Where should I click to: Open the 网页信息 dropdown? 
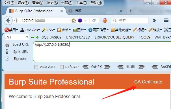coord(98,30)
